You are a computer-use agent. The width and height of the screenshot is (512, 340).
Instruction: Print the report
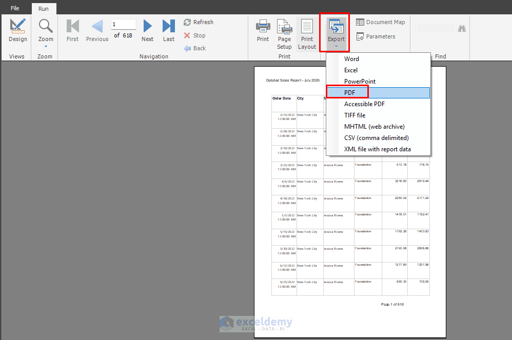click(263, 30)
